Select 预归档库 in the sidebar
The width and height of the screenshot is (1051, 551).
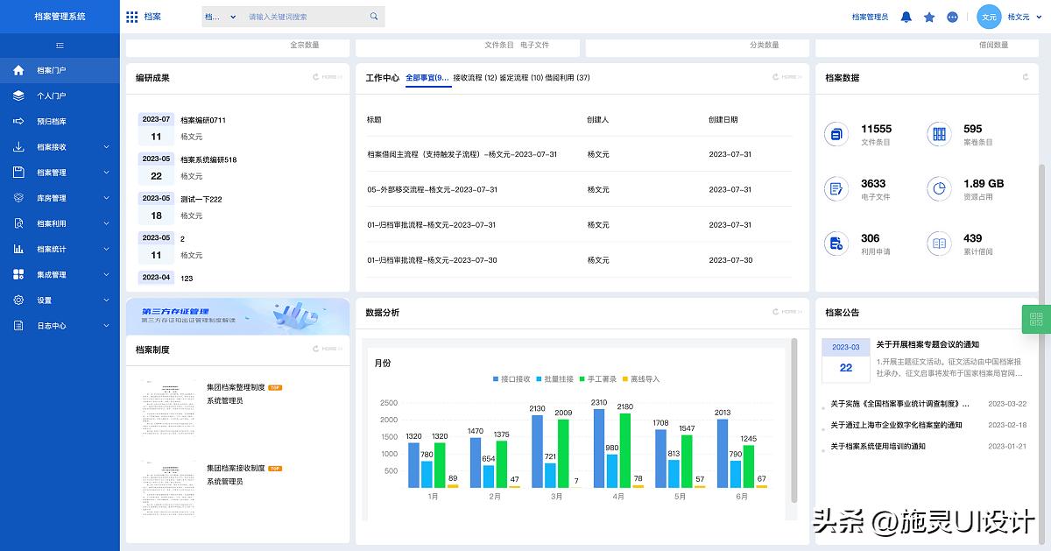pyautogui.click(x=52, y=122)
